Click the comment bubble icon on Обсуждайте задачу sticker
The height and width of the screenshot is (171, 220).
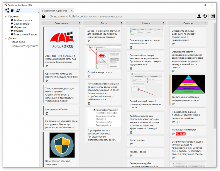(173, 71)
